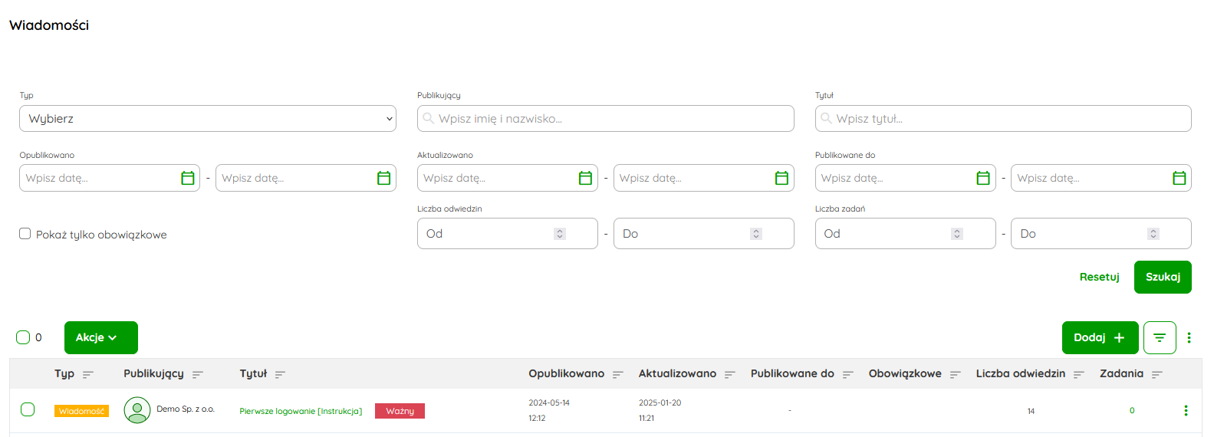This screenshot has width=1214, height=437.
Task: Open the Typ dropdown showing Wybierz
Action: pos(207,119)
